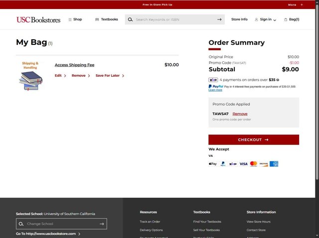The height and width of the screenshot is (238, 319).
Task: Expand the Sign in dropdown
Action: tap(266, 19)
